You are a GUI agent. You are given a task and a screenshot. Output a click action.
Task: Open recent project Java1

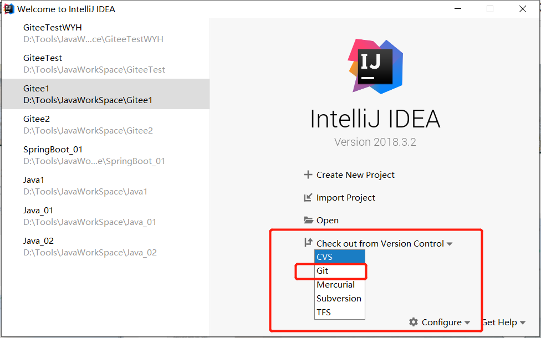click(105, 186)
